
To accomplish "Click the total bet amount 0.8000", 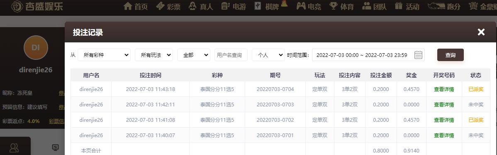I will [381, 150].
